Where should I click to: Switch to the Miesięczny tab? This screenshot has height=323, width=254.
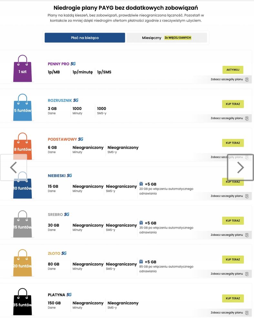pos(167,38)
